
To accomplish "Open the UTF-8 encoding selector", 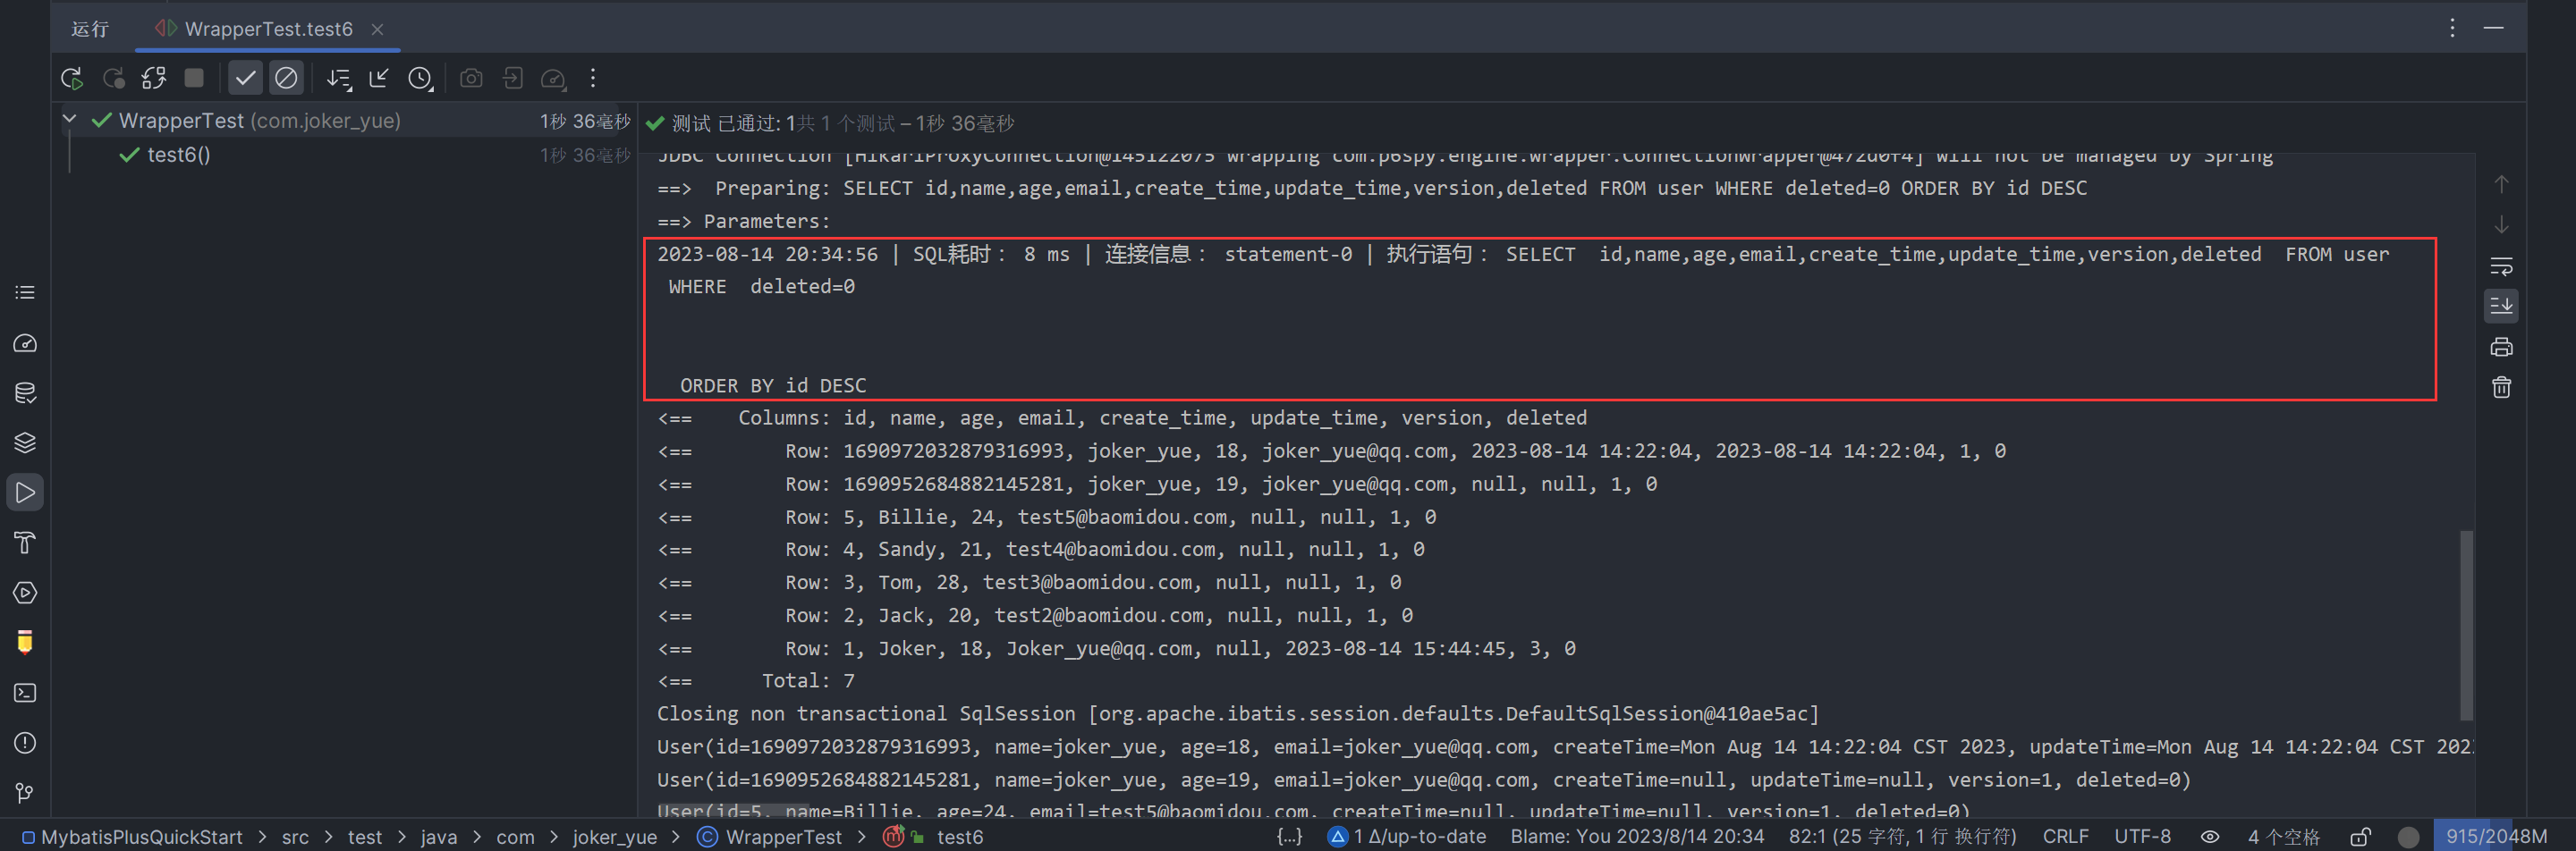I will (2142, 837).
